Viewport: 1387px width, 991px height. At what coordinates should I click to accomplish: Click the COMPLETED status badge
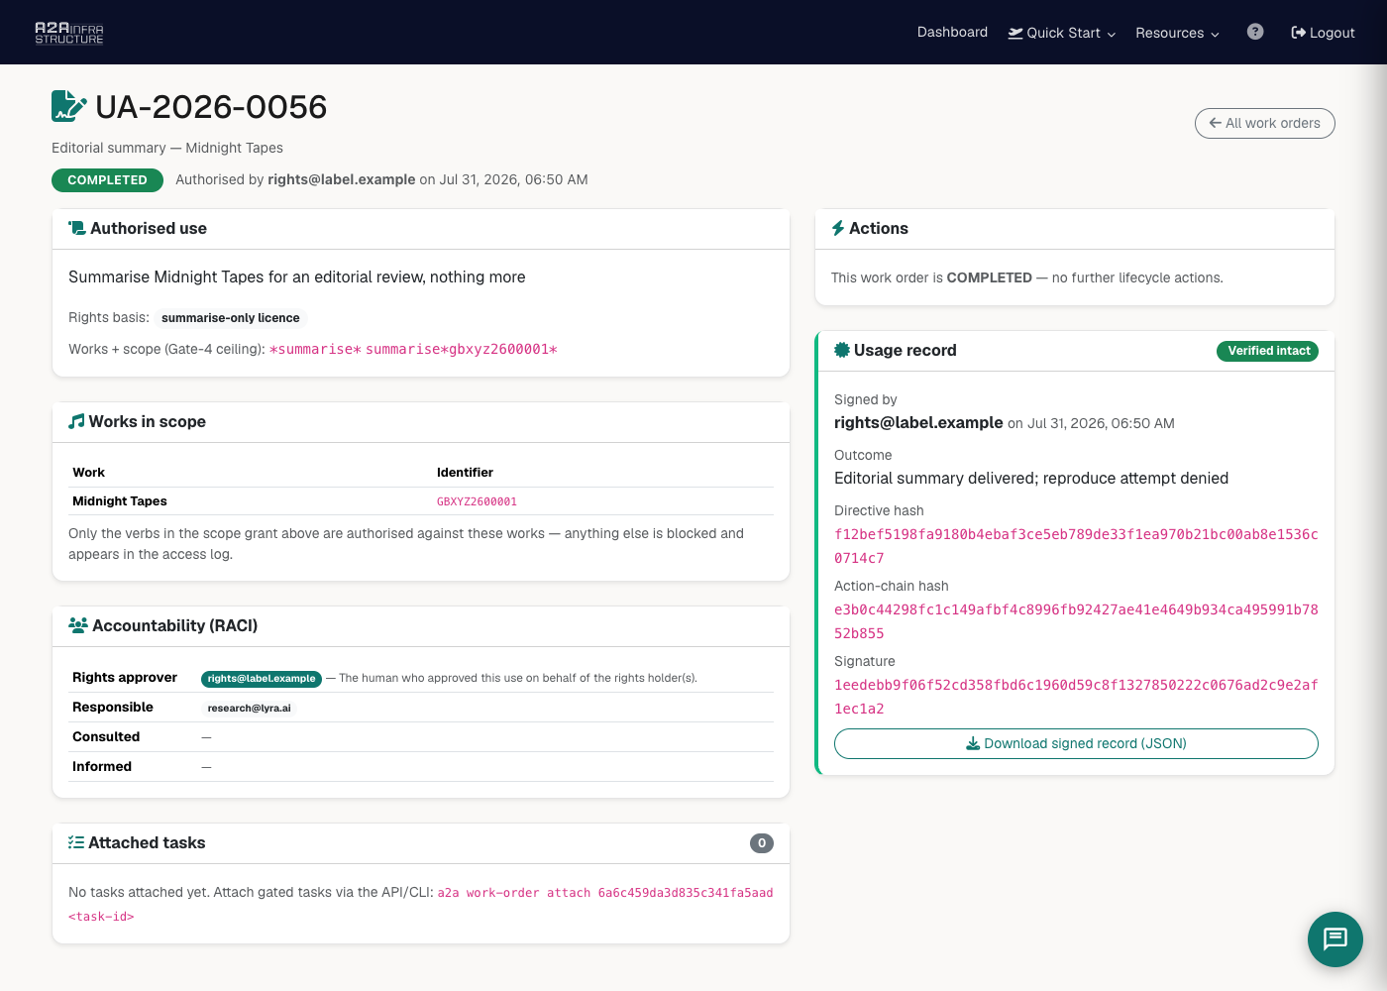(107, 179)
